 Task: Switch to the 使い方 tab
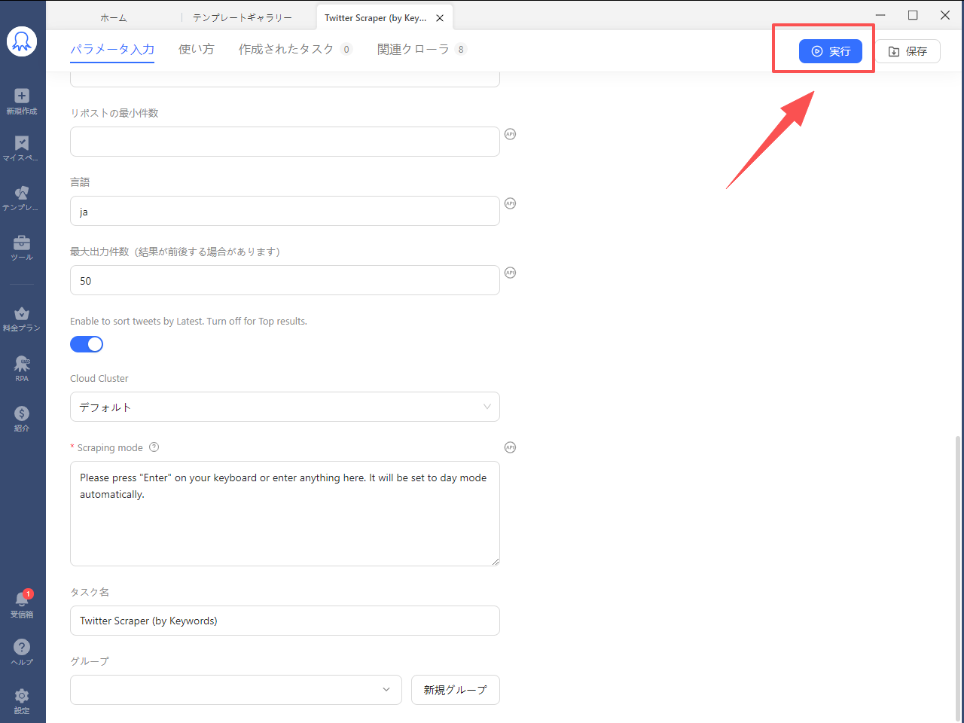(x=196, y=50)
